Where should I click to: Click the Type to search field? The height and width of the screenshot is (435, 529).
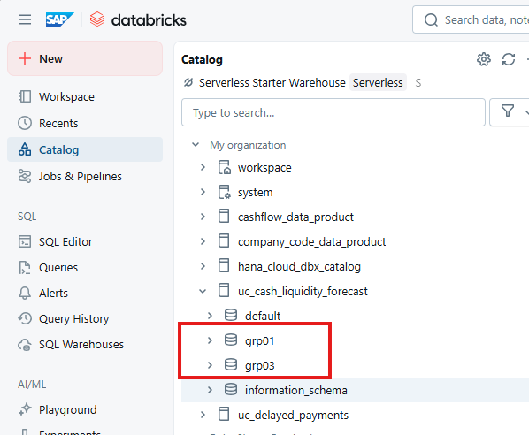point(333,112)
